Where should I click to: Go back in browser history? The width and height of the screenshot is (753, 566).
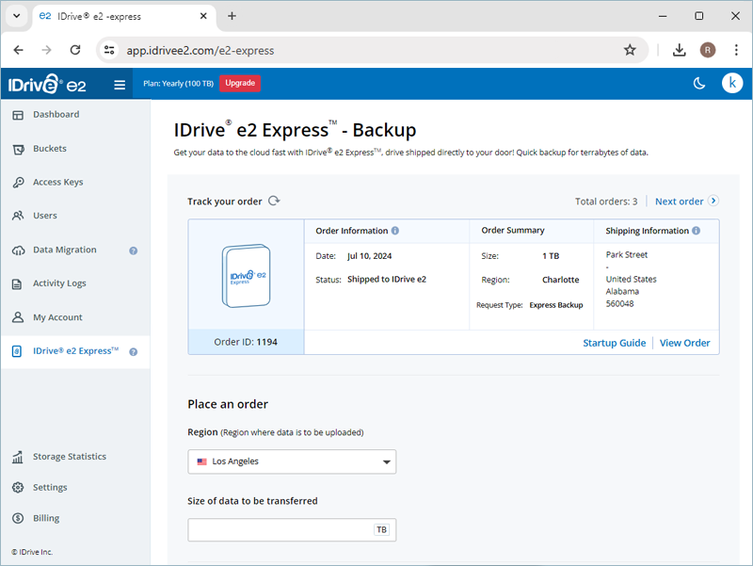[x=18, y=50]
